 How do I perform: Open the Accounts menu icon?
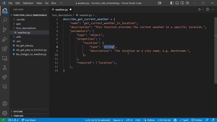click(5, 104)
